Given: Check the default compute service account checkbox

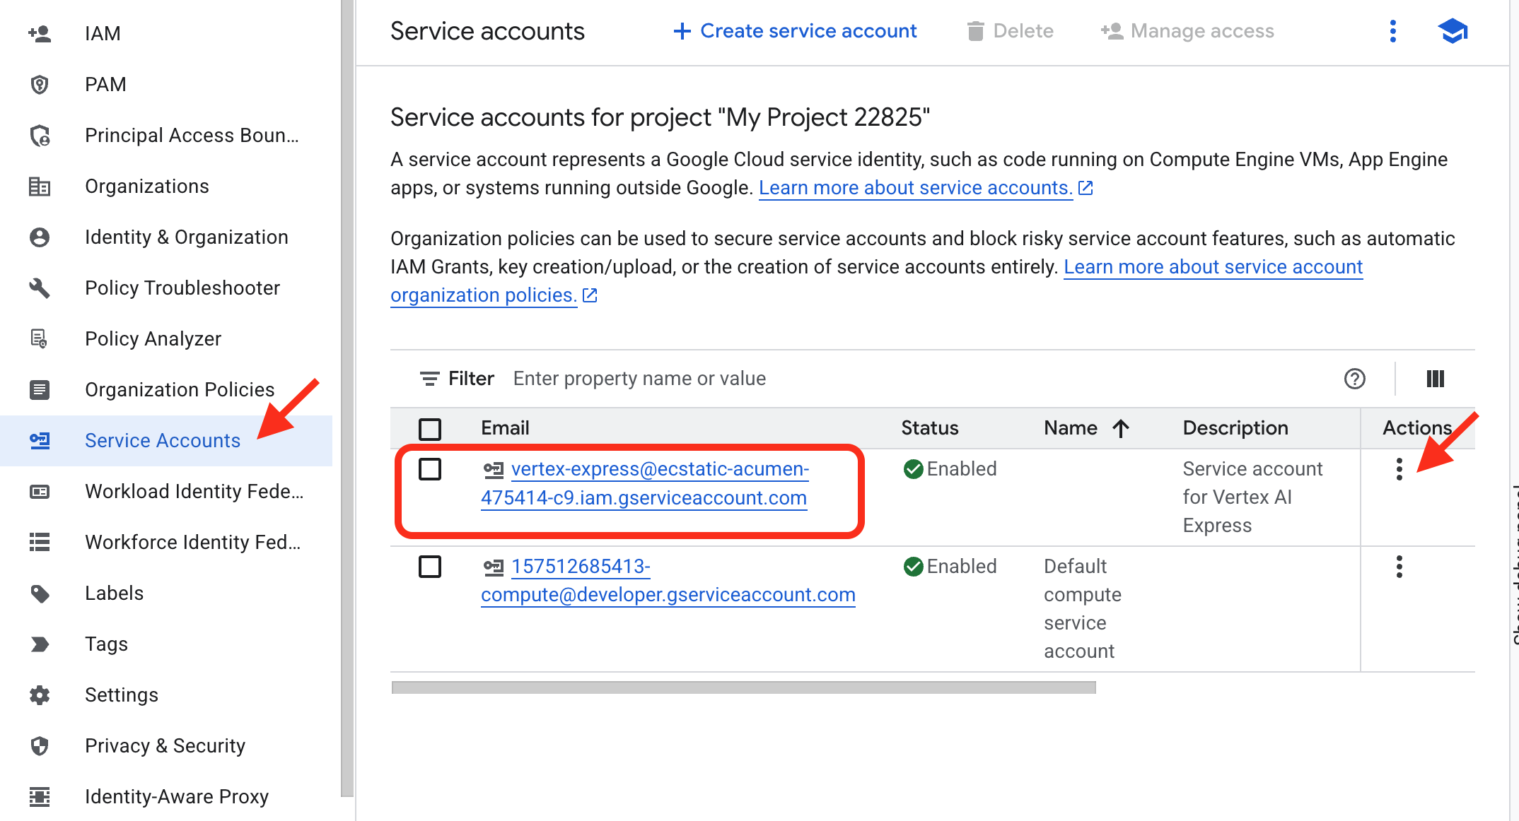Looking at the screenshot, I should point(429,567).
